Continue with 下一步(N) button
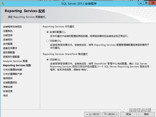Image resolution: width=156 pixels, height=117 pixels. [110, 114]
